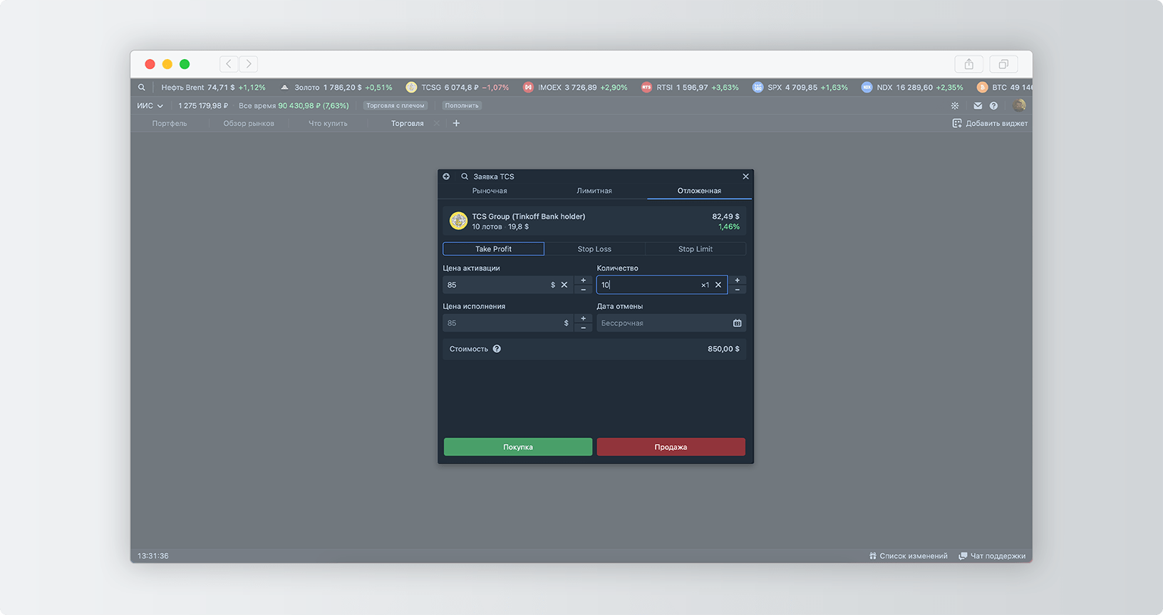Select the Stop Loss order type

(x=594, y=249)
